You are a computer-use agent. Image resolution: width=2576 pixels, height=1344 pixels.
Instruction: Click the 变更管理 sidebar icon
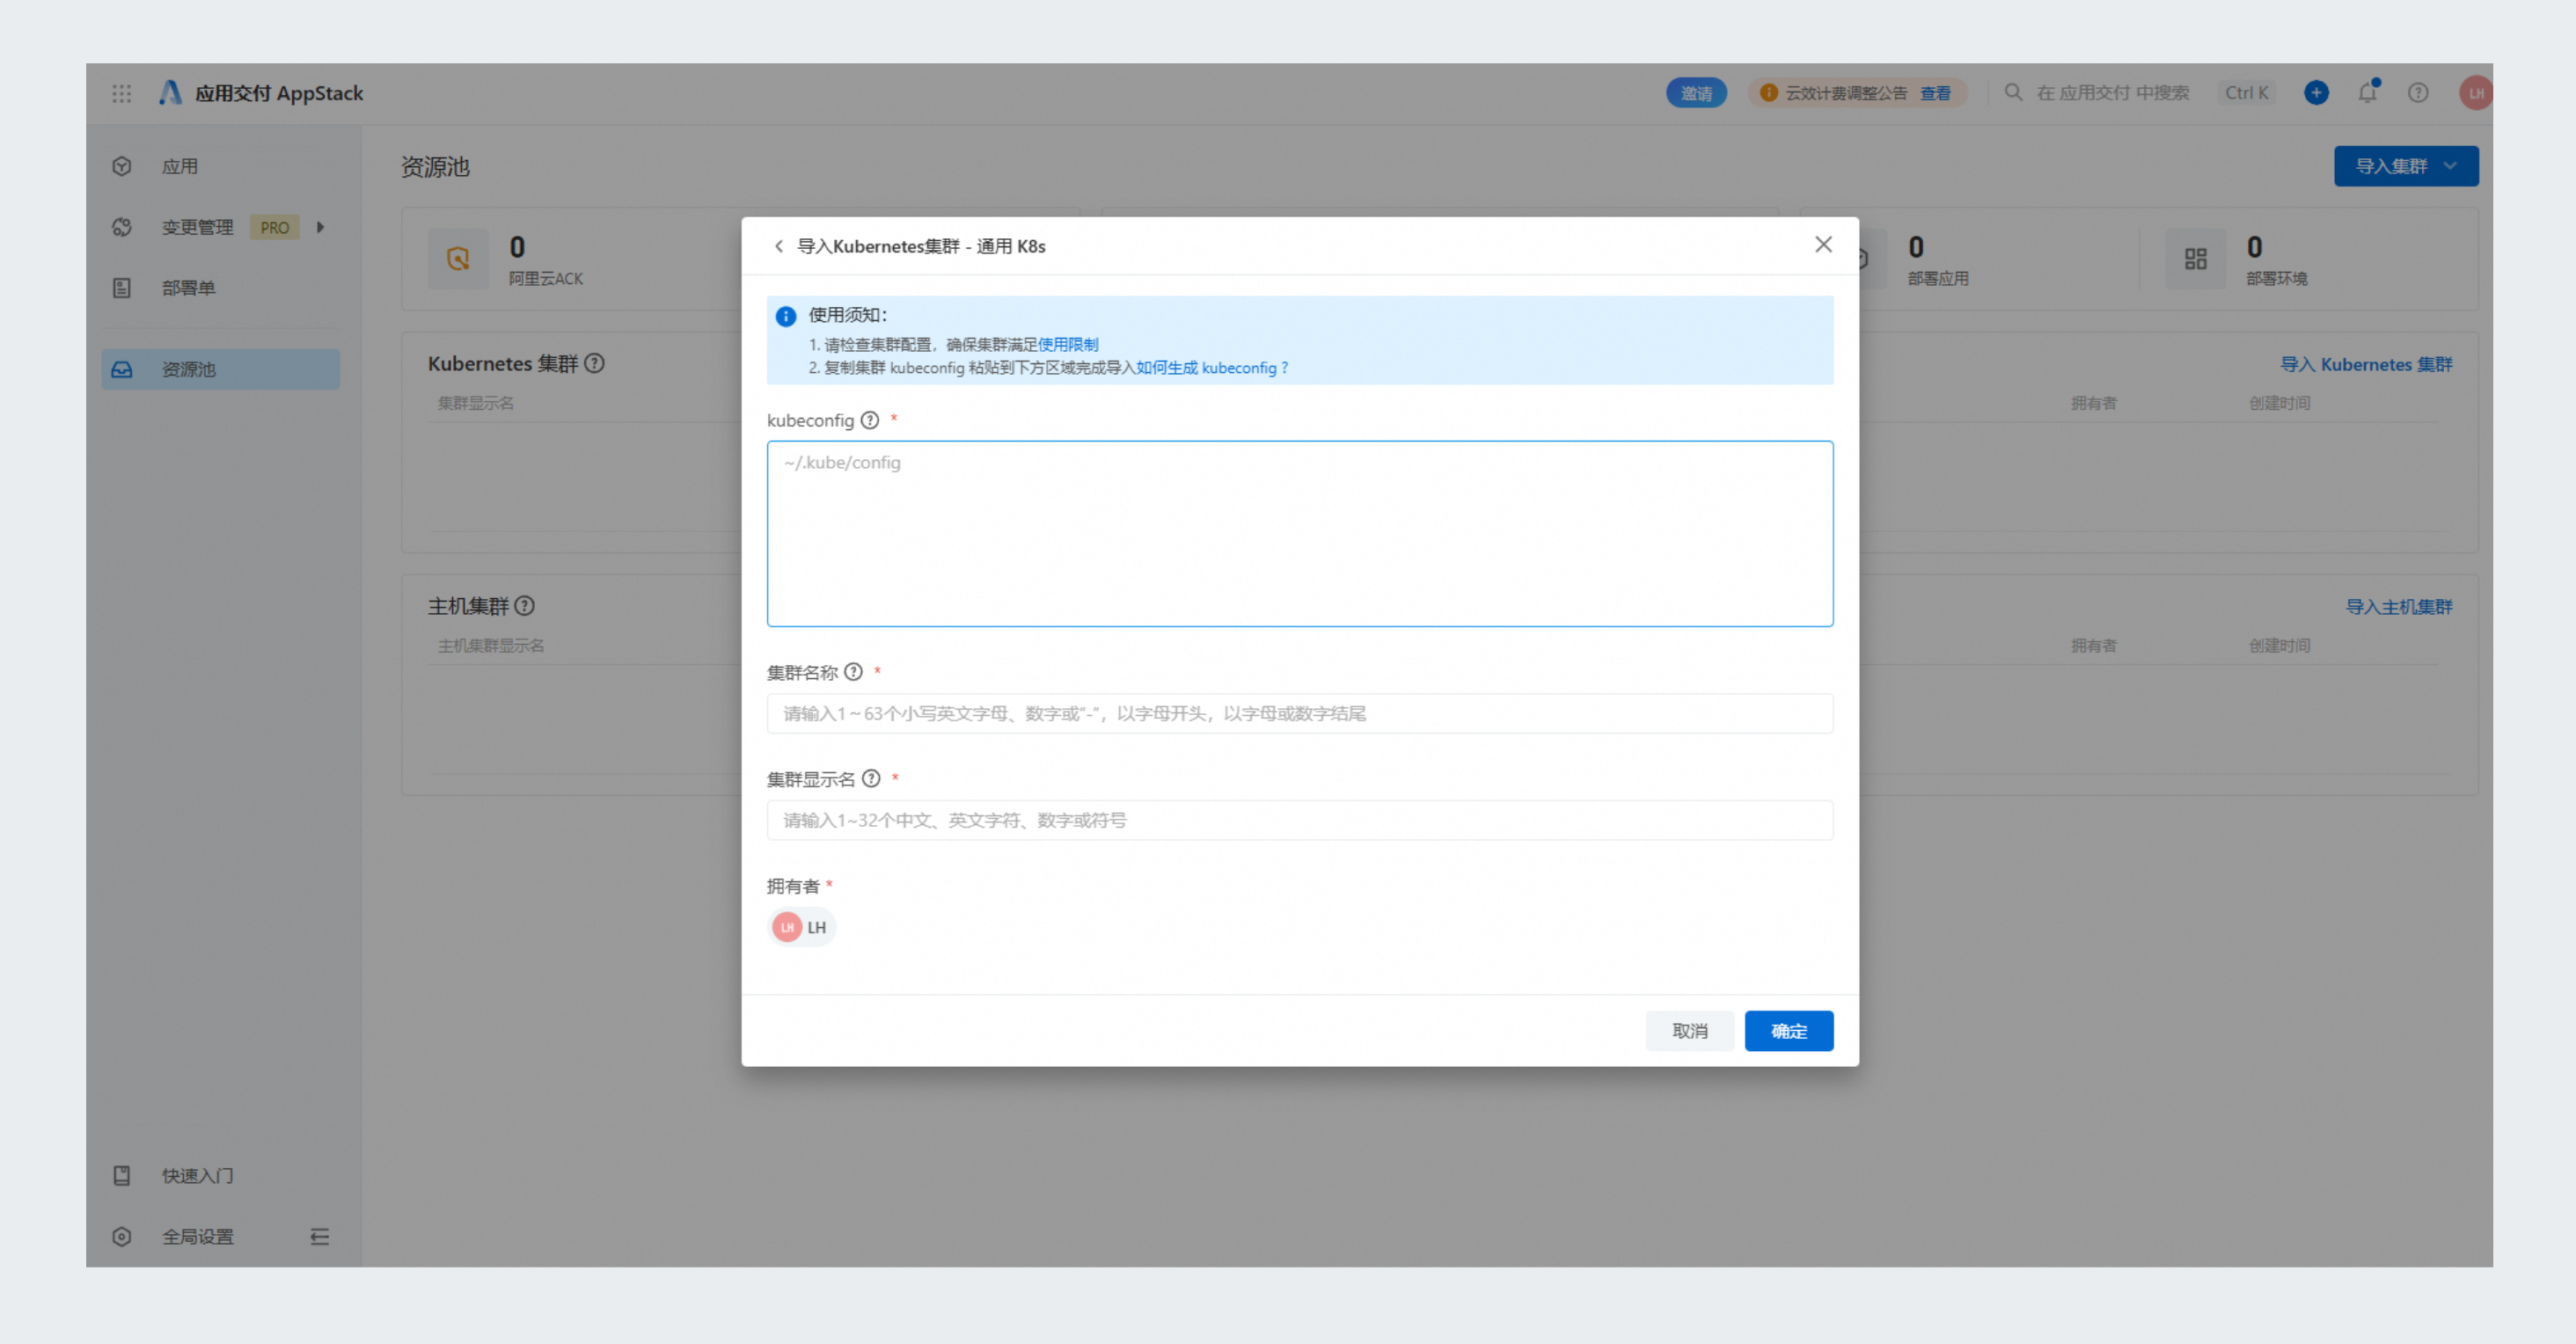point(122,227)
